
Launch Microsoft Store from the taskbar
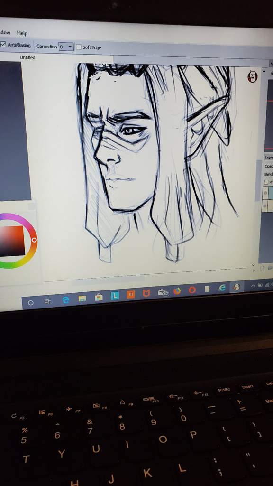[x=99, y=297]
